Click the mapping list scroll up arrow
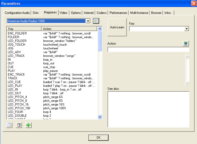Screen dimensions: 197x144 click(100, 29)
